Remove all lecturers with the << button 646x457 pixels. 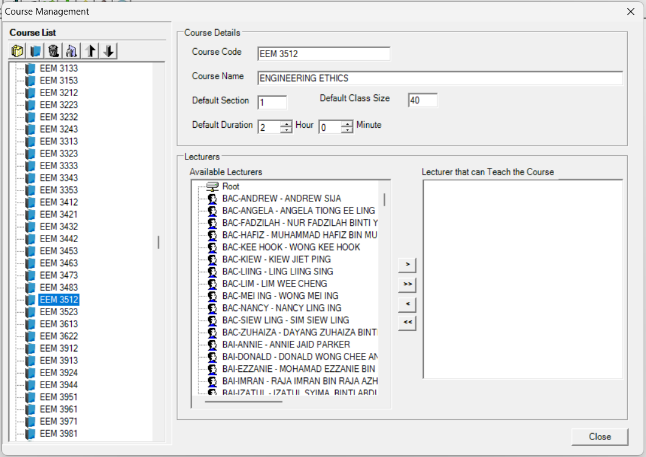coord(408,323)
